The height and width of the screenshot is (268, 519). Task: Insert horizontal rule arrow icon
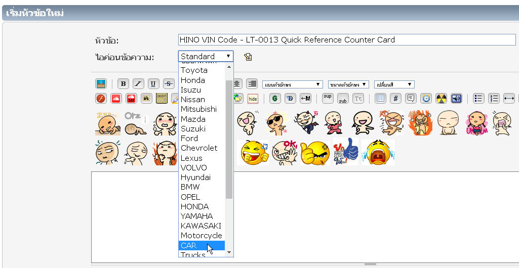pyautogui.click(x=509, y=99)
